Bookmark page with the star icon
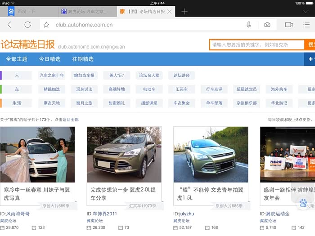Image resolution: width=315 pixels, height=236 pixels. point(46,25)
